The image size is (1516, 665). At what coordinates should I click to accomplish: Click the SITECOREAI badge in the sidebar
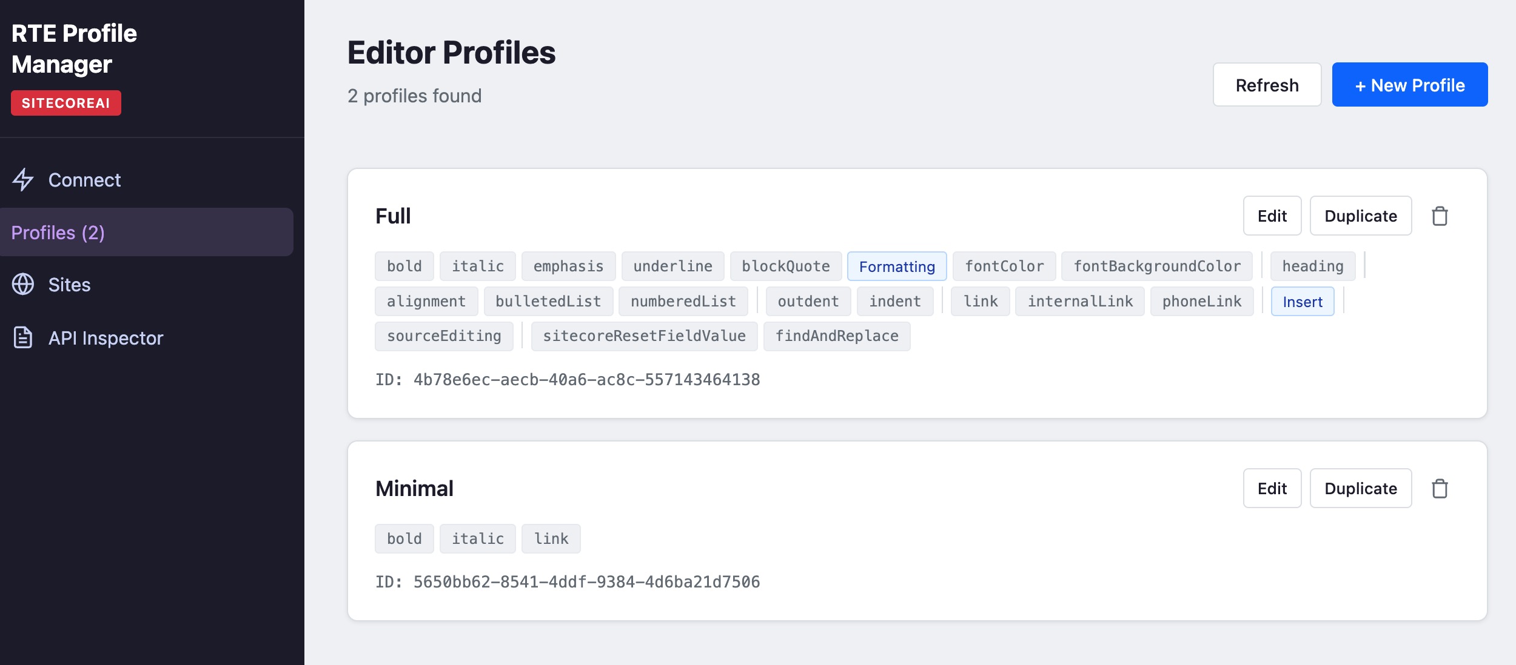pyautogui.click(x=65, y=103)
